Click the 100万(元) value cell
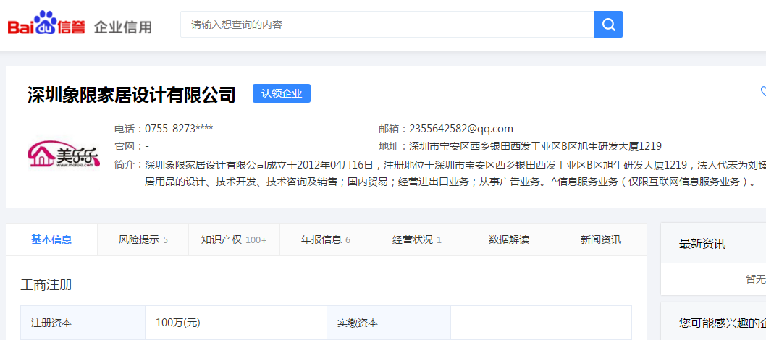Screen dimensions: 766x340 coord(236,323)
